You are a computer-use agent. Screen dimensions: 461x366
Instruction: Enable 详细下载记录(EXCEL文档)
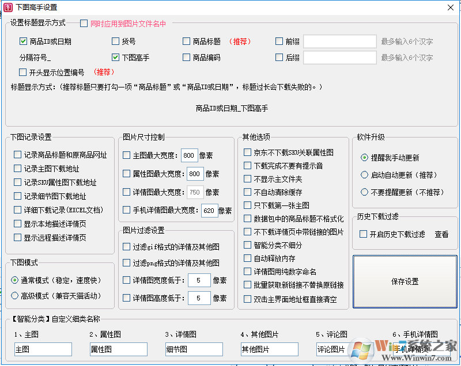17,209
